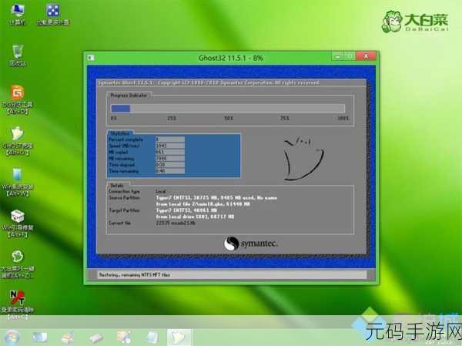Launch the Win system install icon (Alt+W)

[18, 183]
